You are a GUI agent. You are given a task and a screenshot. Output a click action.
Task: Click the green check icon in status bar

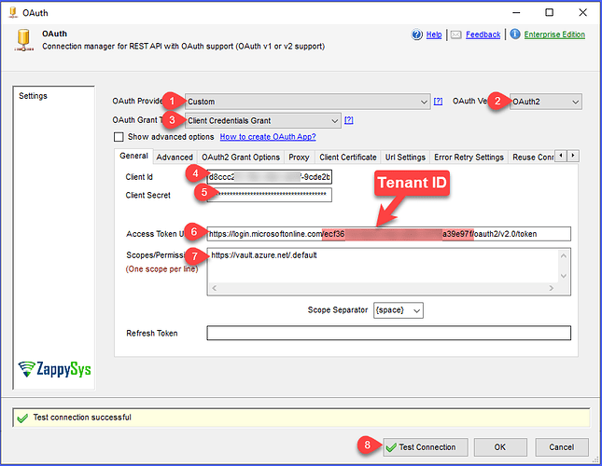click(22, 418)
